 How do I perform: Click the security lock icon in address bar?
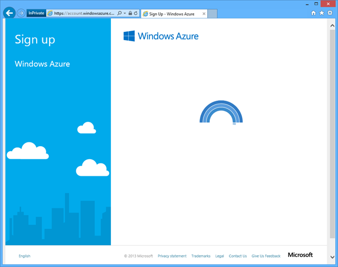[130, 13]
